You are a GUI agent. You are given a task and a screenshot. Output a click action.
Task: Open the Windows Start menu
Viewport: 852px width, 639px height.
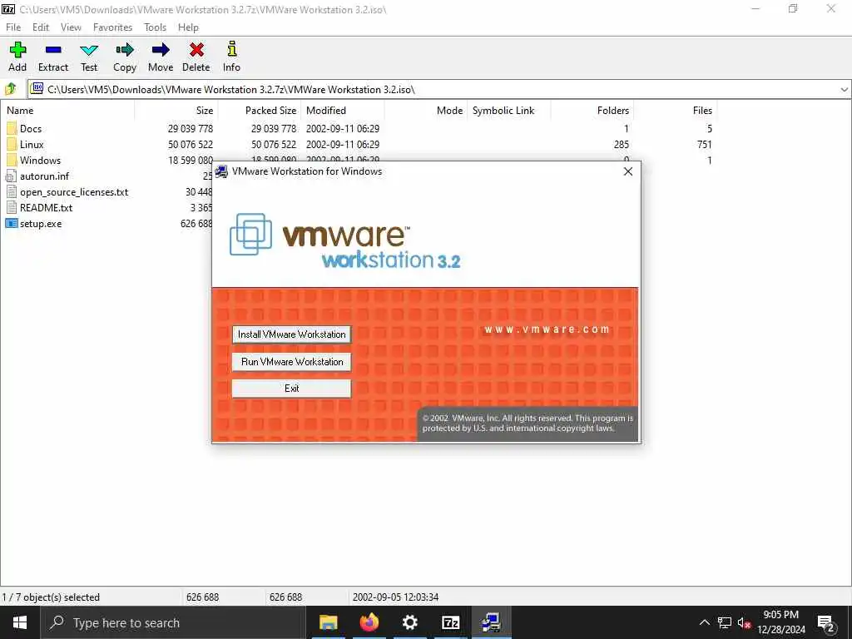click(x=20, y=622)
